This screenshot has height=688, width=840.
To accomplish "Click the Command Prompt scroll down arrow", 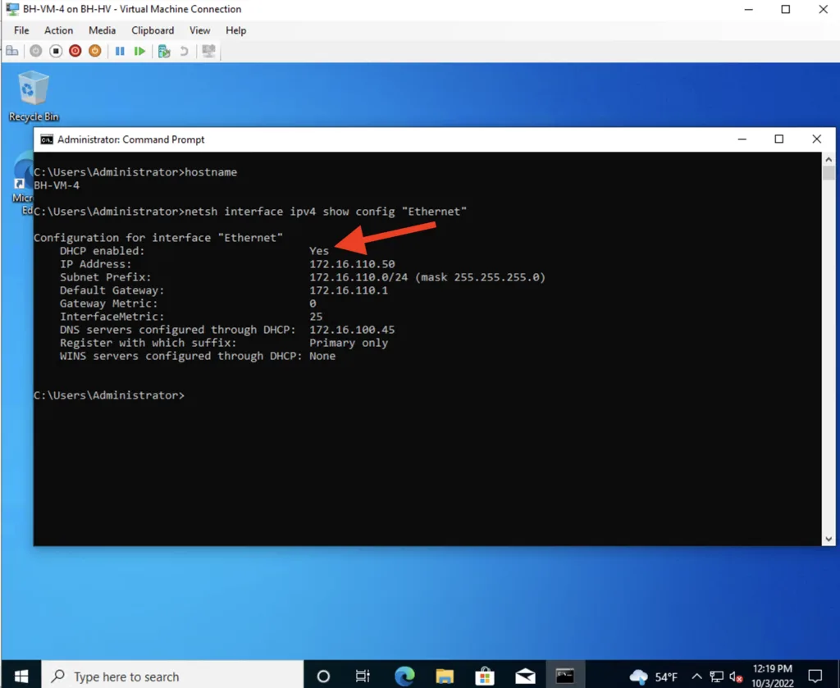I will click(x=829, y=539).
